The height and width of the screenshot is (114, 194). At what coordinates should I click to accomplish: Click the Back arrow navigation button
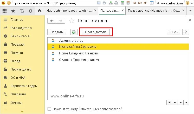pos(52,21)
